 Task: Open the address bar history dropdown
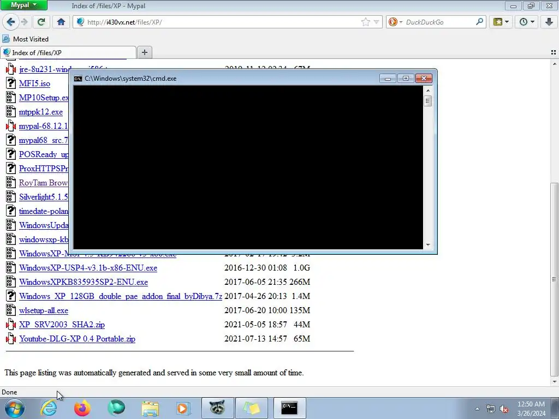(x=377, y=22)
